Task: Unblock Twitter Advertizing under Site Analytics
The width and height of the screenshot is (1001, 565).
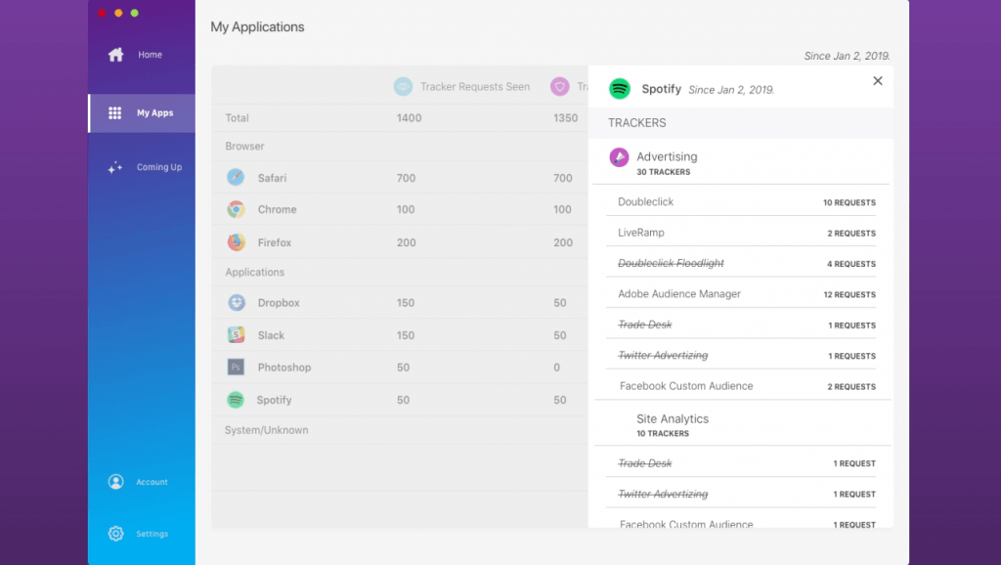Action: tap(741, 494)
